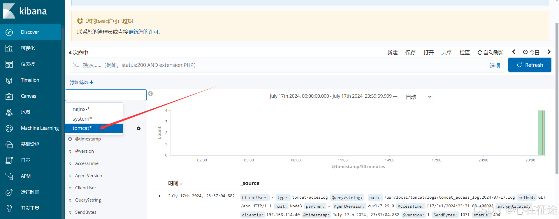The height and width of the screenshot is (219, 559).
Task: Click the 更新您的许可 license link
Action: click(143, 32)
